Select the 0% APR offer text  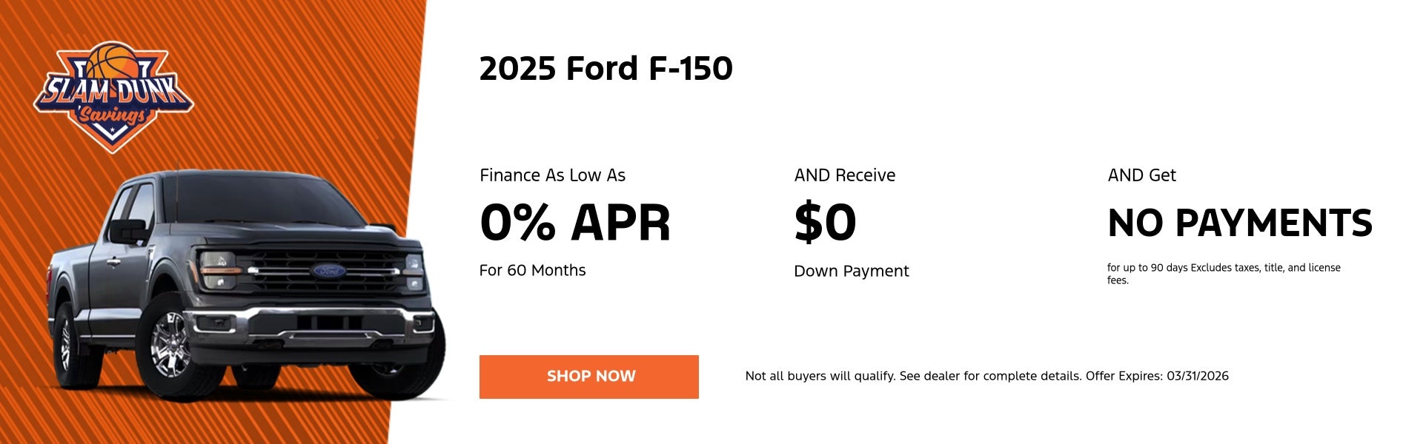coord(574,223)
